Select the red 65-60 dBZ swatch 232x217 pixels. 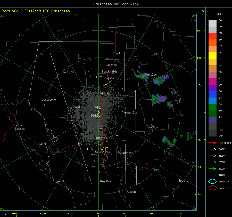(x=212, y=36)
